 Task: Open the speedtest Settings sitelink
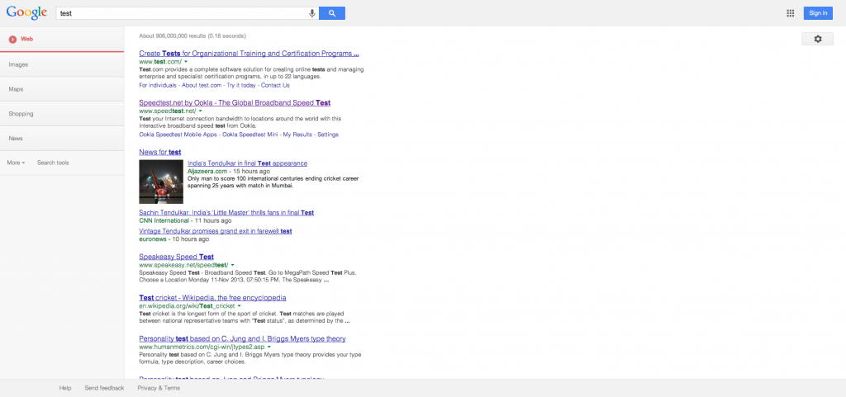[x=328, y=135]
